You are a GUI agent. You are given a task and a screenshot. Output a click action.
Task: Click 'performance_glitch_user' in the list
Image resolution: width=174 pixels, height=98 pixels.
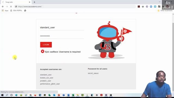click(50, 84)
